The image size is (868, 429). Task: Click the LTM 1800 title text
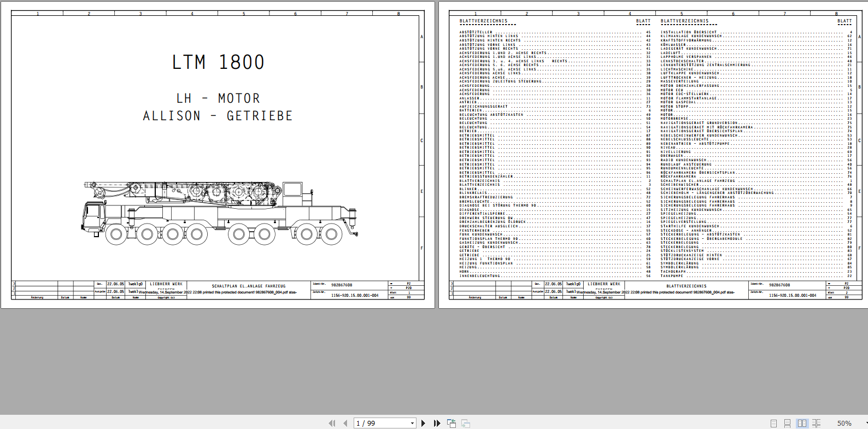(x=218, y=62)
